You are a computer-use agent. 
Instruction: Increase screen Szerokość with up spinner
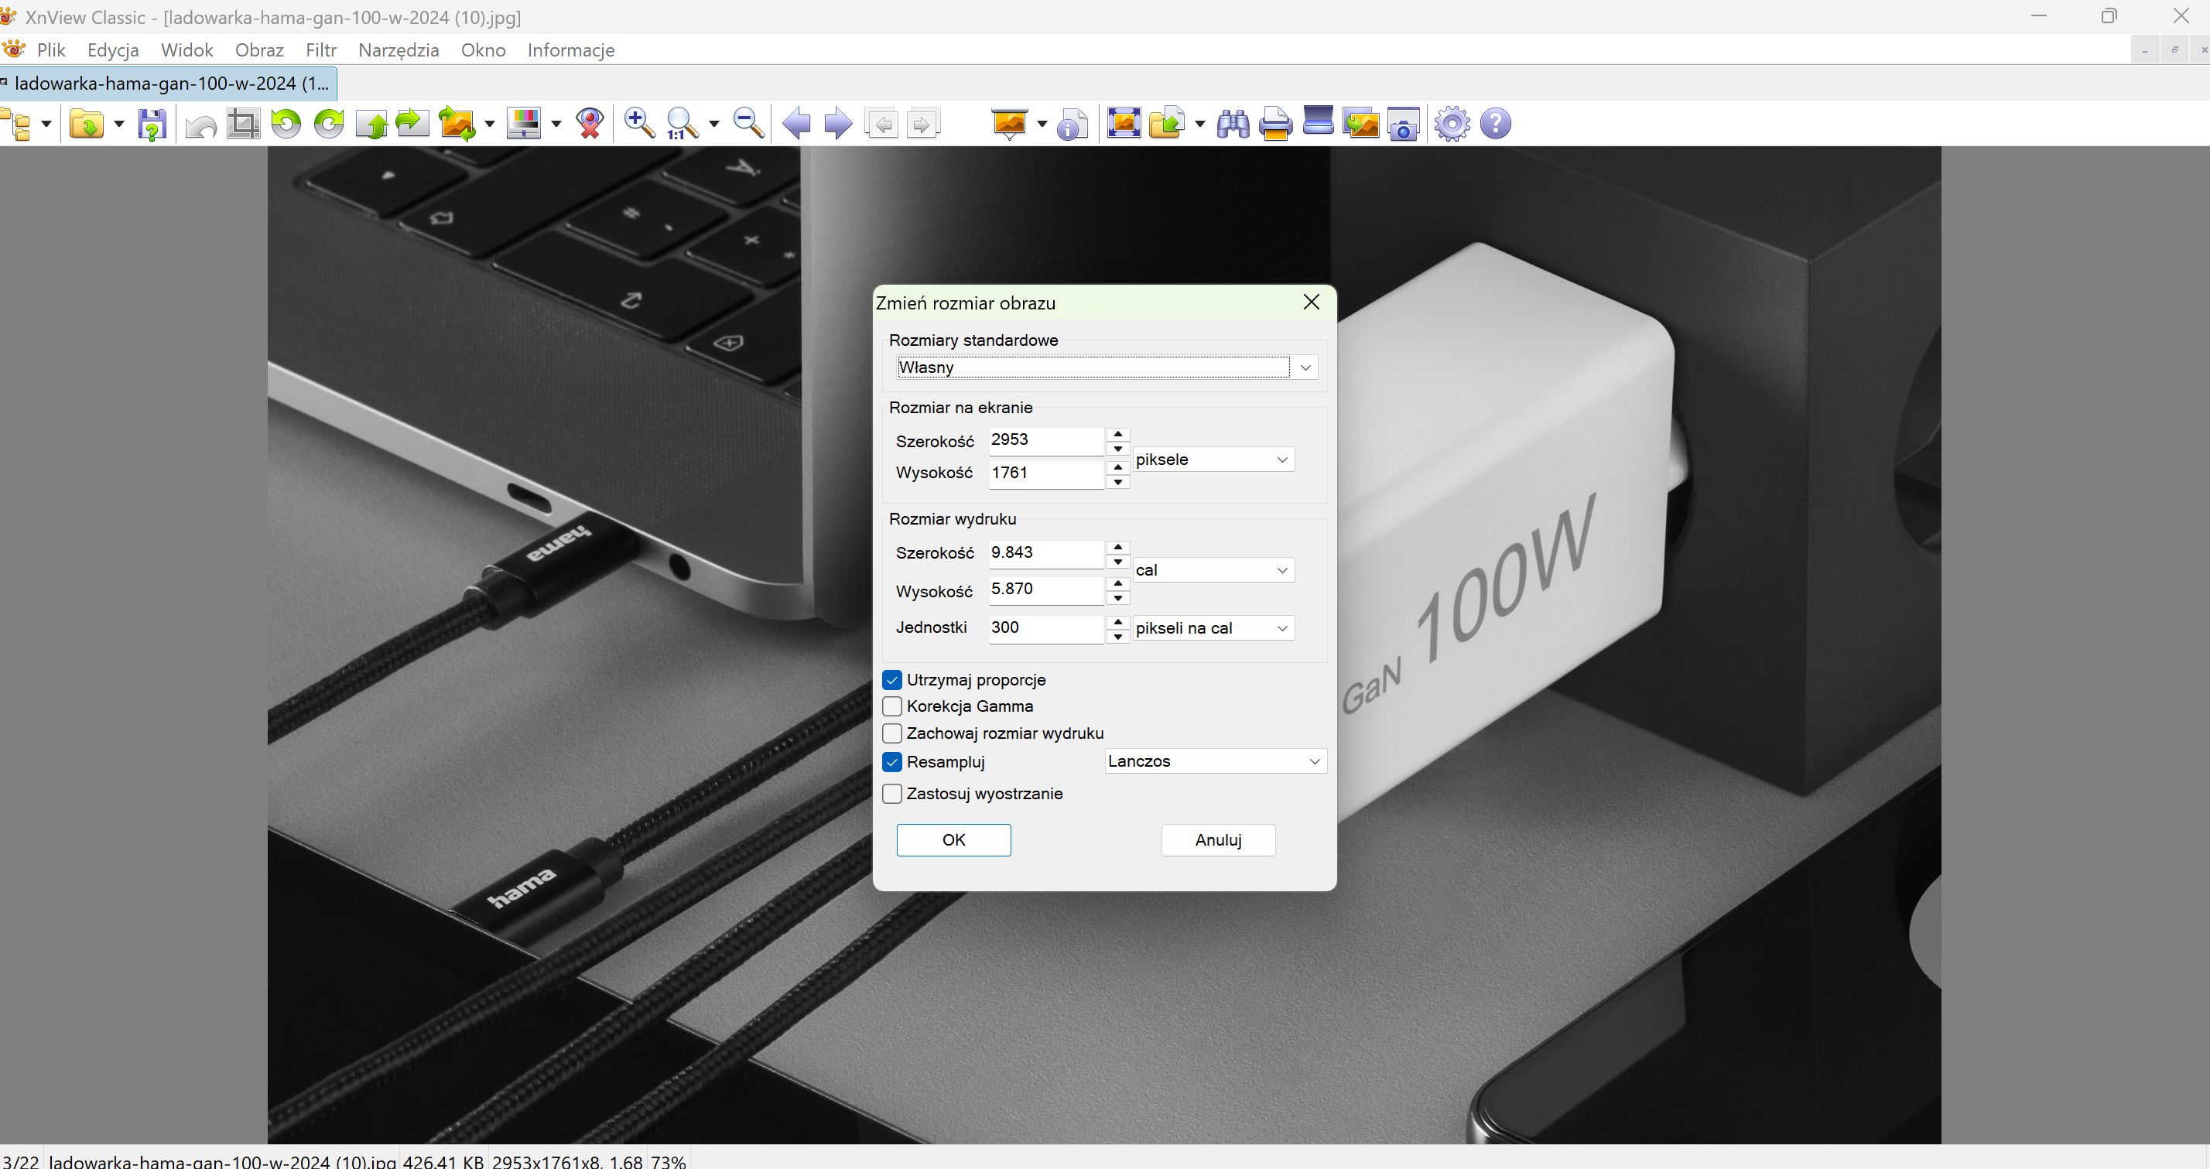coord(1118,434)
